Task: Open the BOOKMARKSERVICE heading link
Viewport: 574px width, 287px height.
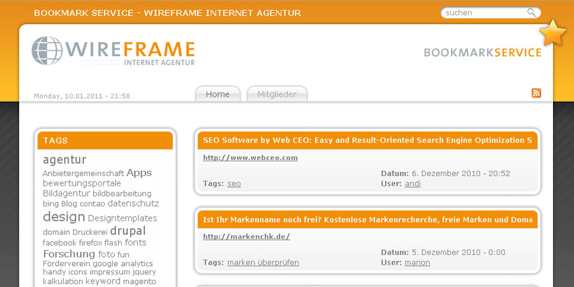Action: [x=483, y=52]
